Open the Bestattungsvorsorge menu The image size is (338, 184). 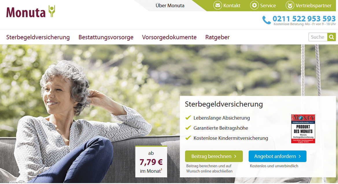[106, 37]
